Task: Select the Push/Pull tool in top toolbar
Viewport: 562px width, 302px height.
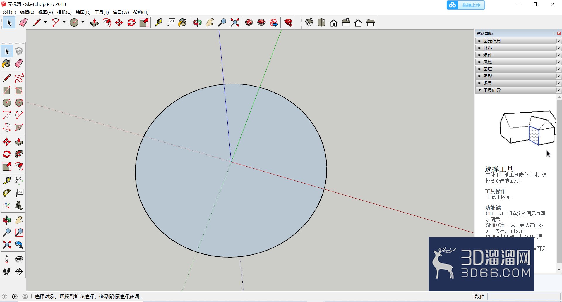Action: coord(94,23)
